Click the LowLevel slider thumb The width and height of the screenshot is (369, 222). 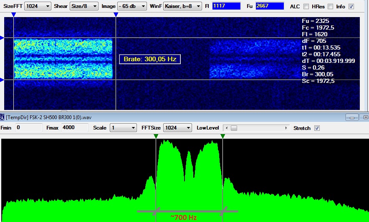point(234,128)
